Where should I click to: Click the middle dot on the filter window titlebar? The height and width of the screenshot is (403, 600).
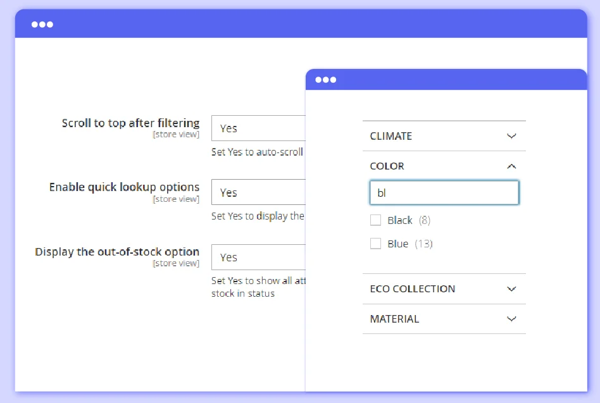(x=325, y=79)
